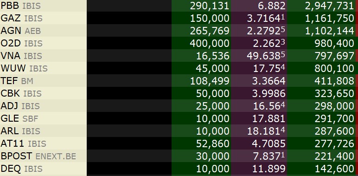Click price 11.899 for DEQ
Viewport: 358px width, 176px height.
point(268,169)
